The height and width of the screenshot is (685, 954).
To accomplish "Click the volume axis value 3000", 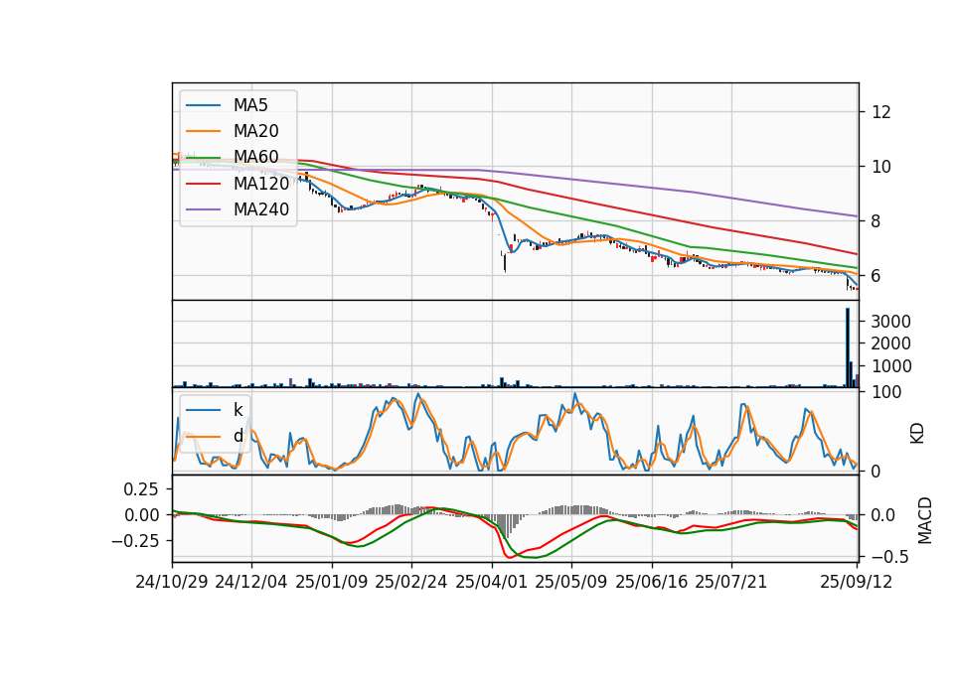I will point(890,322).
